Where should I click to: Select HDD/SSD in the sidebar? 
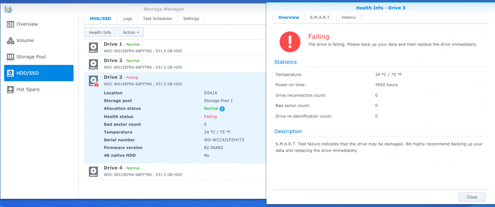tap(39, 73)
